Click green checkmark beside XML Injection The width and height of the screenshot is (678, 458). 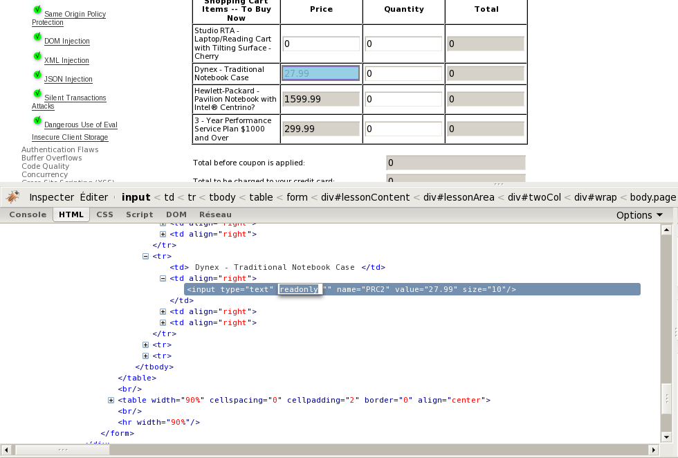pyautogui.click(x=37, y=56)
